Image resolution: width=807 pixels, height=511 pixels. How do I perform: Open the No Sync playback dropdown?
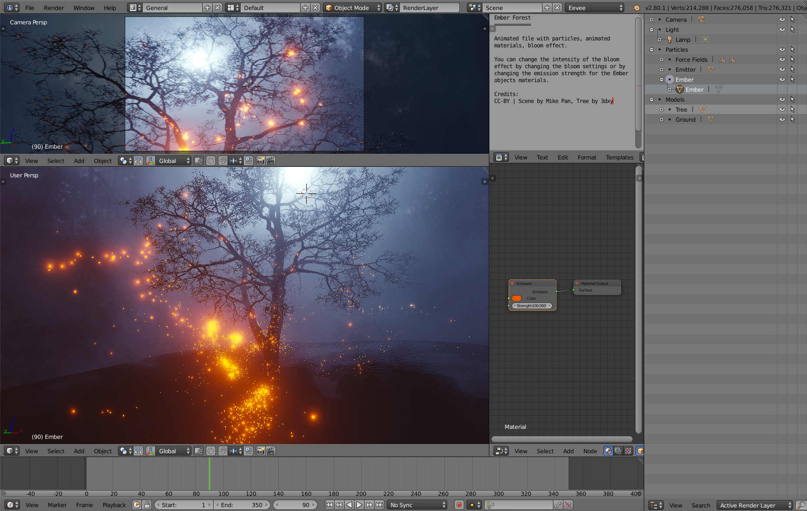418,504
